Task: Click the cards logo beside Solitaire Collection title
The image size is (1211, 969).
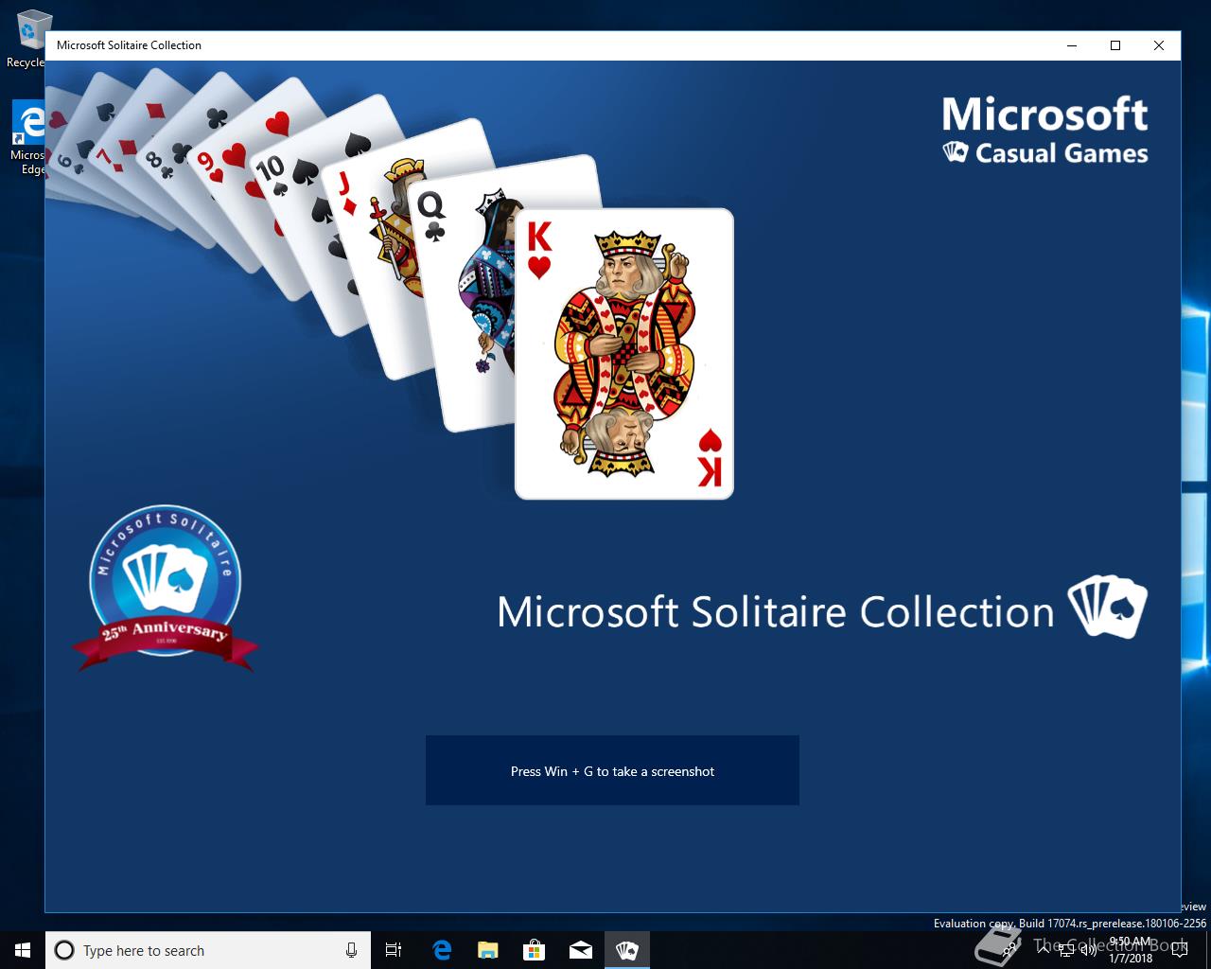Action: tap(1107, 607)
